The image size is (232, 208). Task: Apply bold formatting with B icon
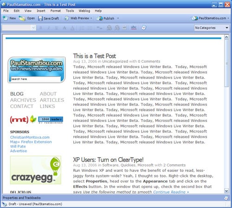click(41, 28)
